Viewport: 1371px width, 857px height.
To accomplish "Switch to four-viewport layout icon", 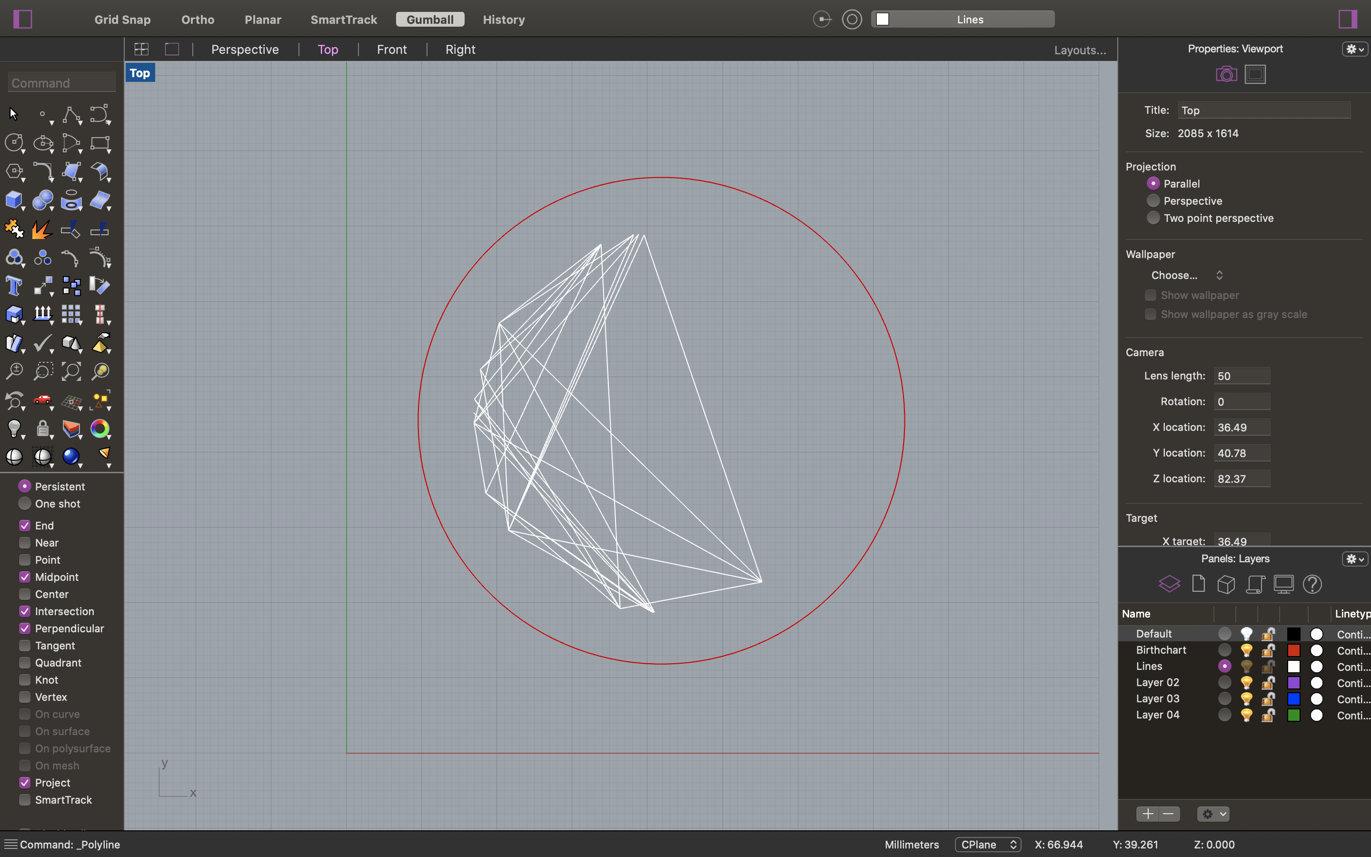I will (142, 50).
